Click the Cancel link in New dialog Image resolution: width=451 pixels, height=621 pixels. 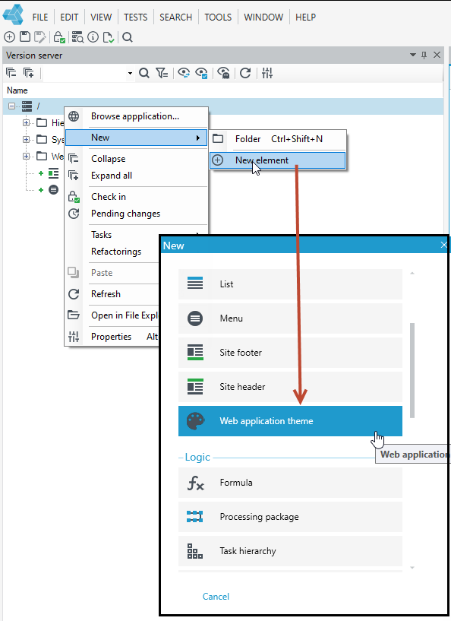pos(216,597)
